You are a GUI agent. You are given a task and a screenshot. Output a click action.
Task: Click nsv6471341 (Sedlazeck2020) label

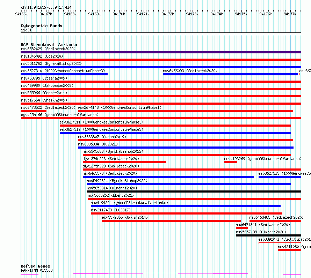pyautogui.click(x=263, y=225)
